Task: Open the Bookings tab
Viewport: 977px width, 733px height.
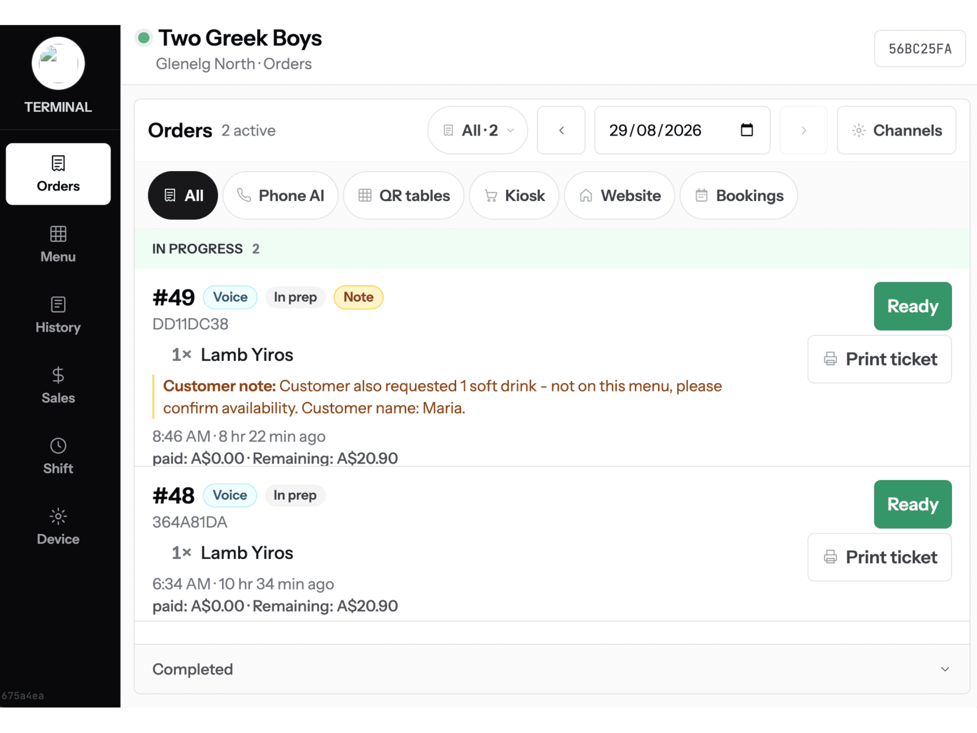Action: coord(739,195)
